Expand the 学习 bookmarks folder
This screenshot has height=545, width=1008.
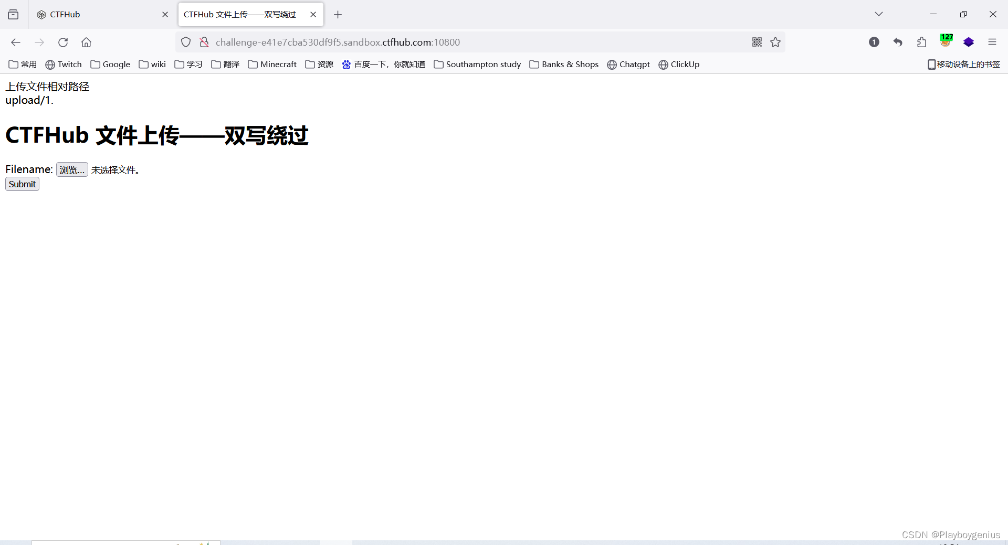(188, 65)
